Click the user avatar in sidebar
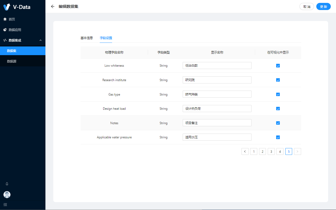 7,195
